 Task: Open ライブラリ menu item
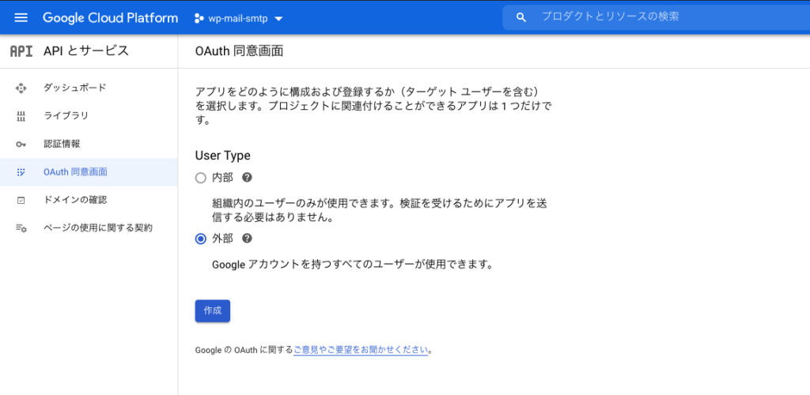[x=66, y=116]
